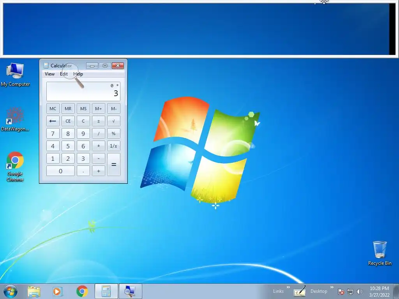Image resolution: width=399 pixels, height=299 pixels.
Task: Click the Calculator title bar icon
Action: [46, 65]
